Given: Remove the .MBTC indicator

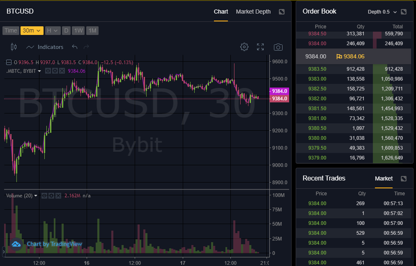Looking at the screenshot, I should pyautogui.click(x=62, y=71).
